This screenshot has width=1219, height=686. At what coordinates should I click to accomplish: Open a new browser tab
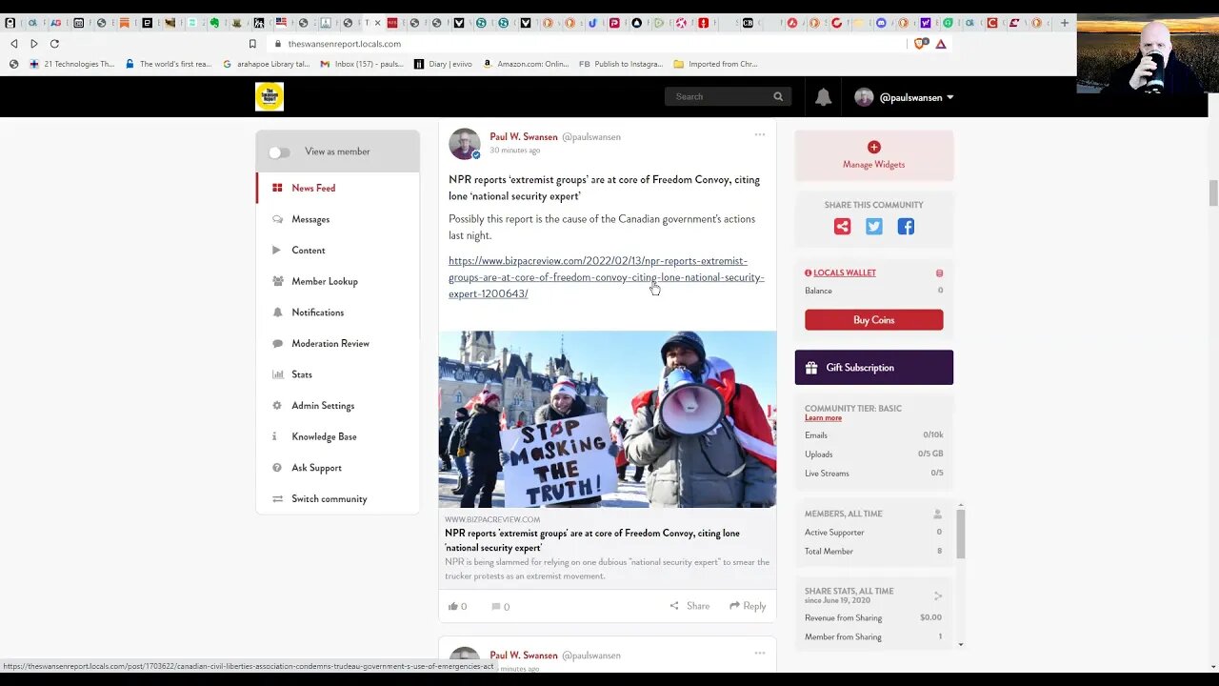click(x=1064, y=23)
